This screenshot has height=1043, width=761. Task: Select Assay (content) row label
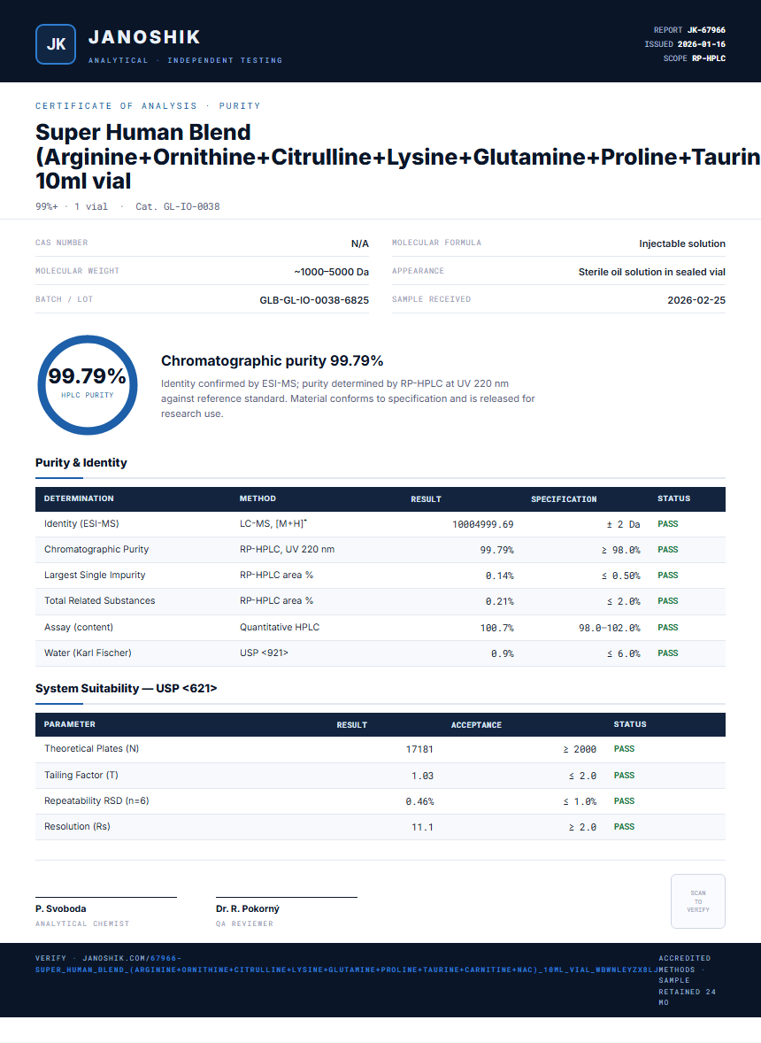[x=79, y=627]
